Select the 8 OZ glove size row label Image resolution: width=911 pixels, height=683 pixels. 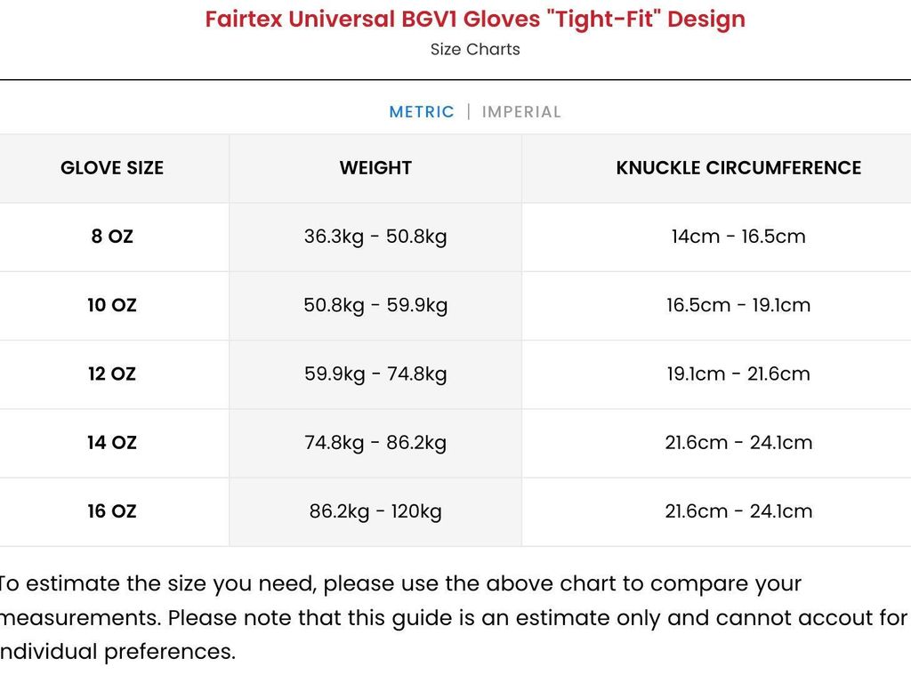[112, 237]
